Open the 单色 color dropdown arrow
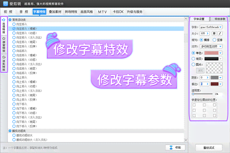230x153 pixels. coord(220,53)
